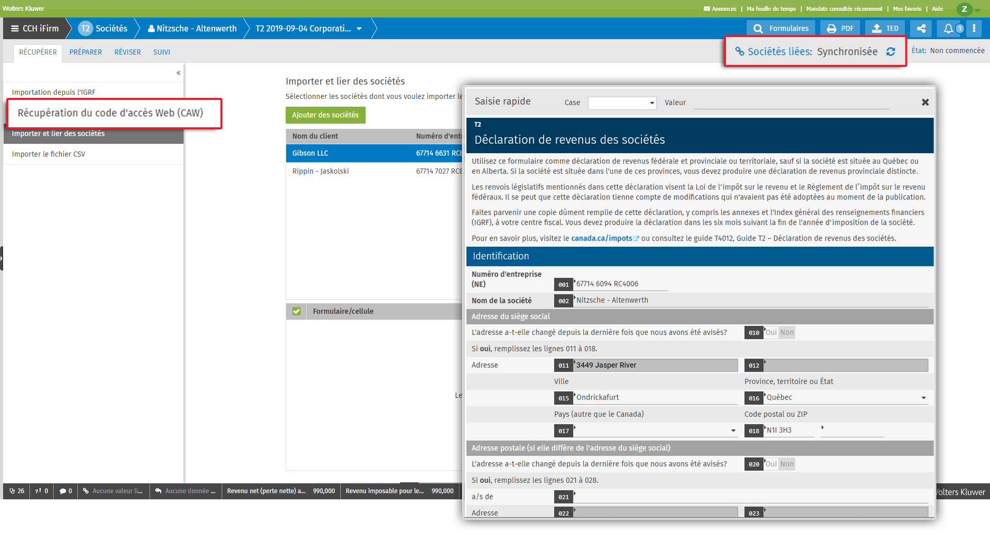Select Oui for line 010
The width and height of the screenshot is (990, 539).
[771, 332]
